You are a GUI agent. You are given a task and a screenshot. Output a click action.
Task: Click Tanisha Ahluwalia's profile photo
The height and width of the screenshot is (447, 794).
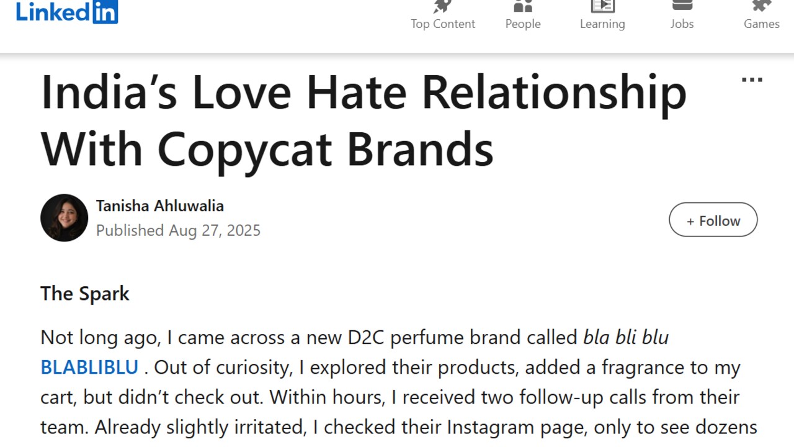tap(64, 218)
